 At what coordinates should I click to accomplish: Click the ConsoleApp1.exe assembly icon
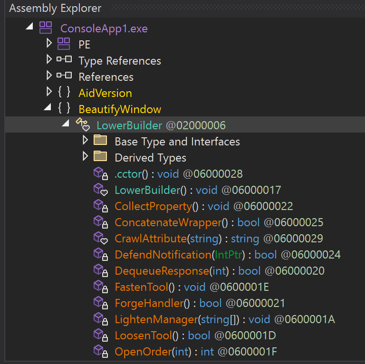pyautogui.click(x=46, y=28)
